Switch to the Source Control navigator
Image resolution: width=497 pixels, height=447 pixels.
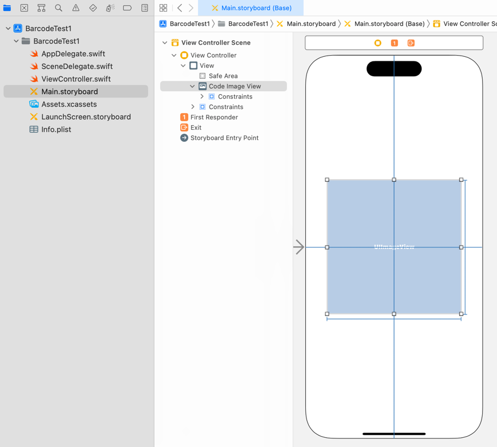click(x=24, y=8)
